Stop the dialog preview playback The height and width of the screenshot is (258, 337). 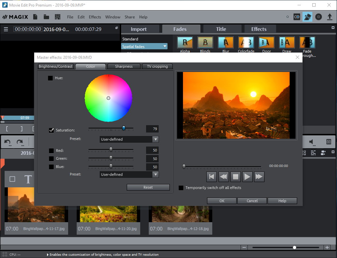pyautogui.click(x=236, y=176)
